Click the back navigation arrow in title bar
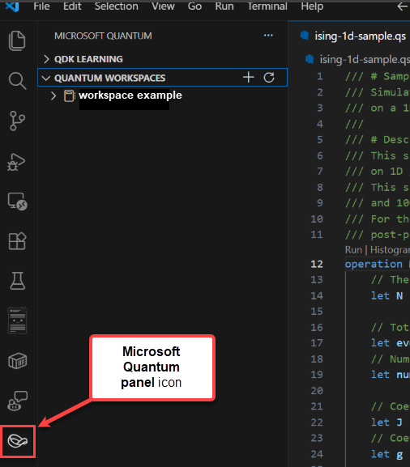 tap(403, 6)
